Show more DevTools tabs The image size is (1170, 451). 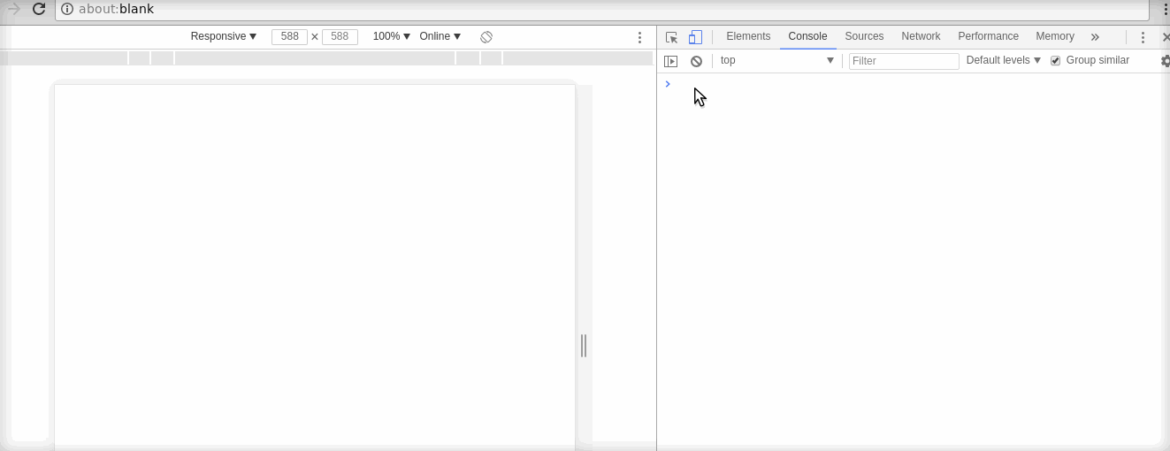1095,37
